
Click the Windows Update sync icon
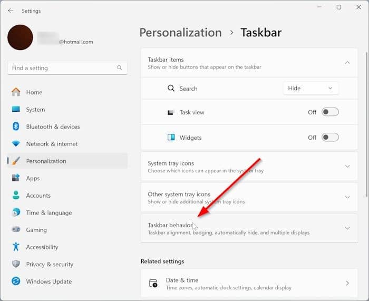pos(16,281)
